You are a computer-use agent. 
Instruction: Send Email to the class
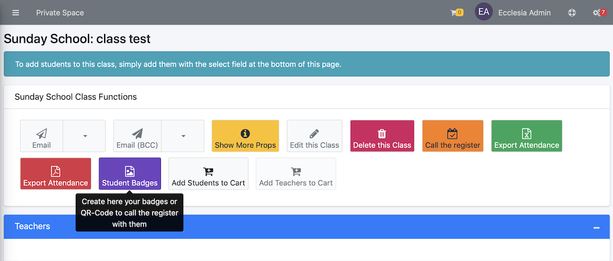tap(42, 136)
